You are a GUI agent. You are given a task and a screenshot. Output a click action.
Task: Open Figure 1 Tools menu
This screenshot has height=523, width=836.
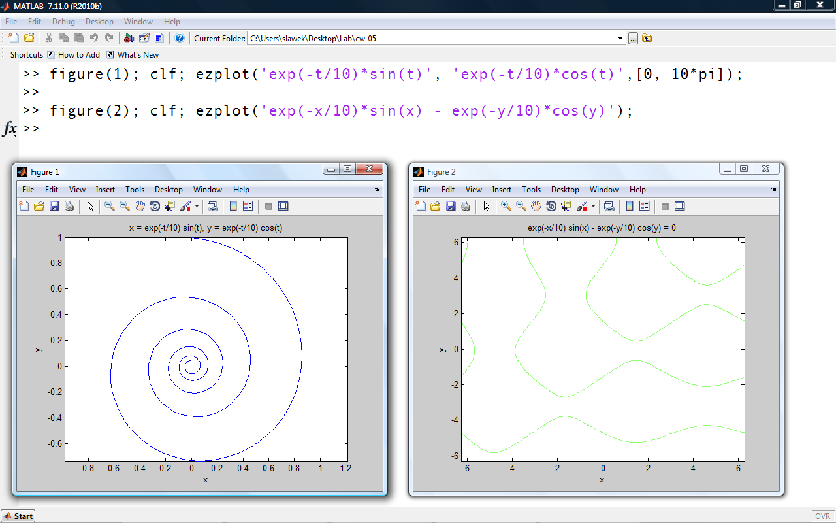(135, 190)
